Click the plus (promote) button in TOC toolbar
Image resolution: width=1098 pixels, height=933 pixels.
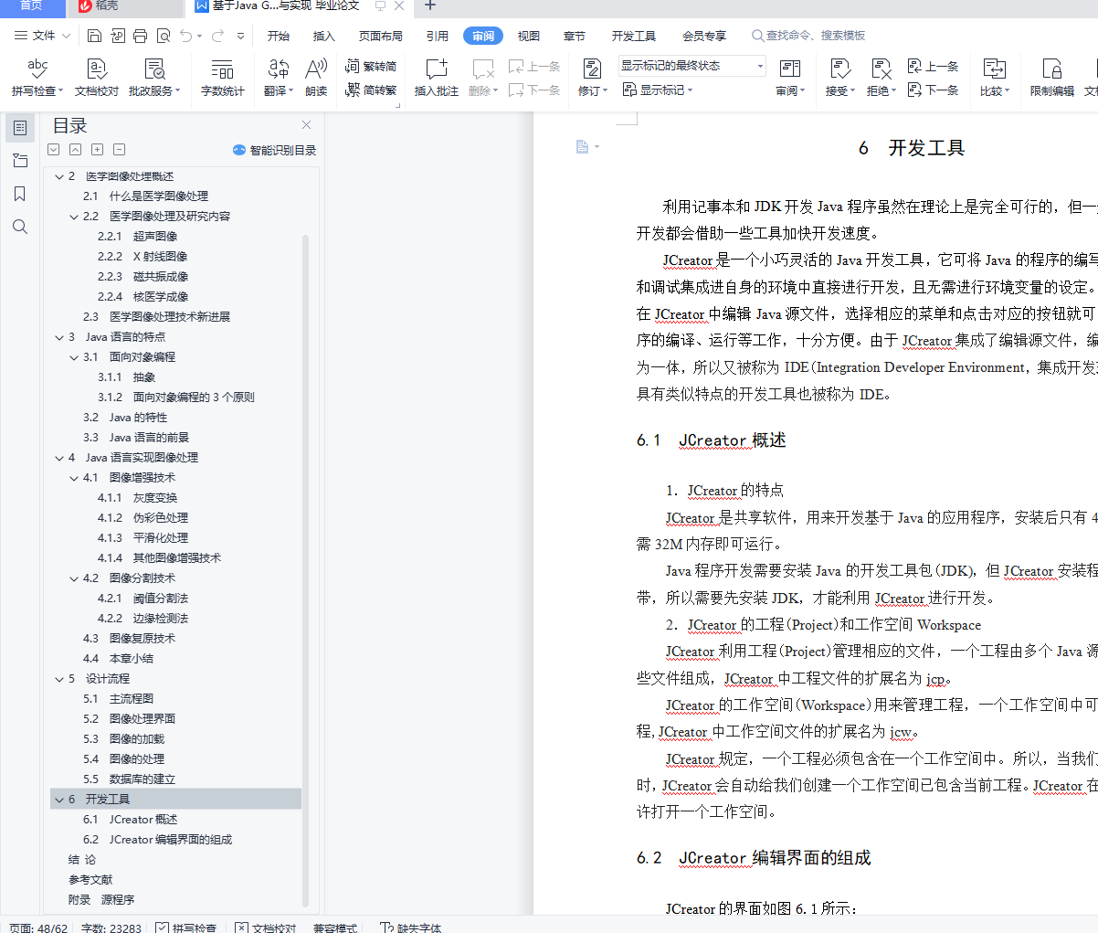[98, 150]
